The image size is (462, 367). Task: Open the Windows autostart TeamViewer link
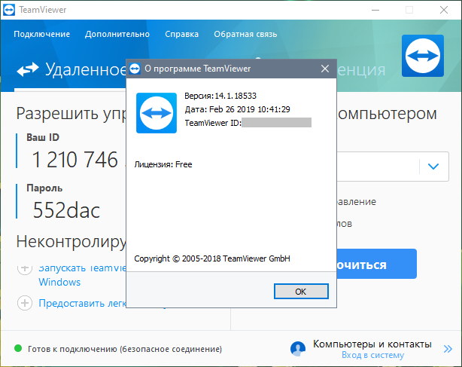click(x=83, y=275)
